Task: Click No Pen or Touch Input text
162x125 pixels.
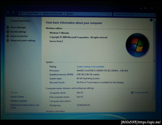Action: coord(100,82)
